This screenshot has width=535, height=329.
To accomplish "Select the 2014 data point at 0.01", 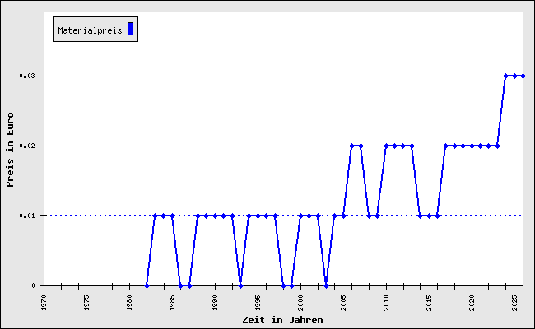I will pos(421,215).
